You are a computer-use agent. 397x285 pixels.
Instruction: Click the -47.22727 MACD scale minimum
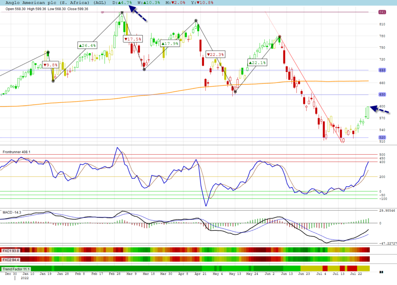click(x=388, y=244)
